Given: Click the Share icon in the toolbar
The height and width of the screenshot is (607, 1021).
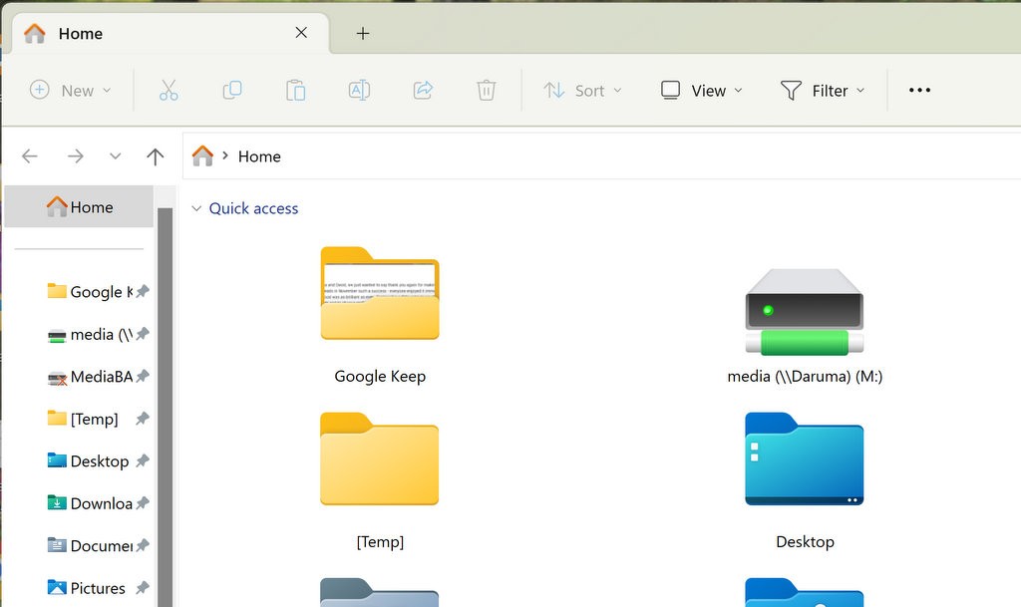Looking at the screenshot, I should (422, 90).
